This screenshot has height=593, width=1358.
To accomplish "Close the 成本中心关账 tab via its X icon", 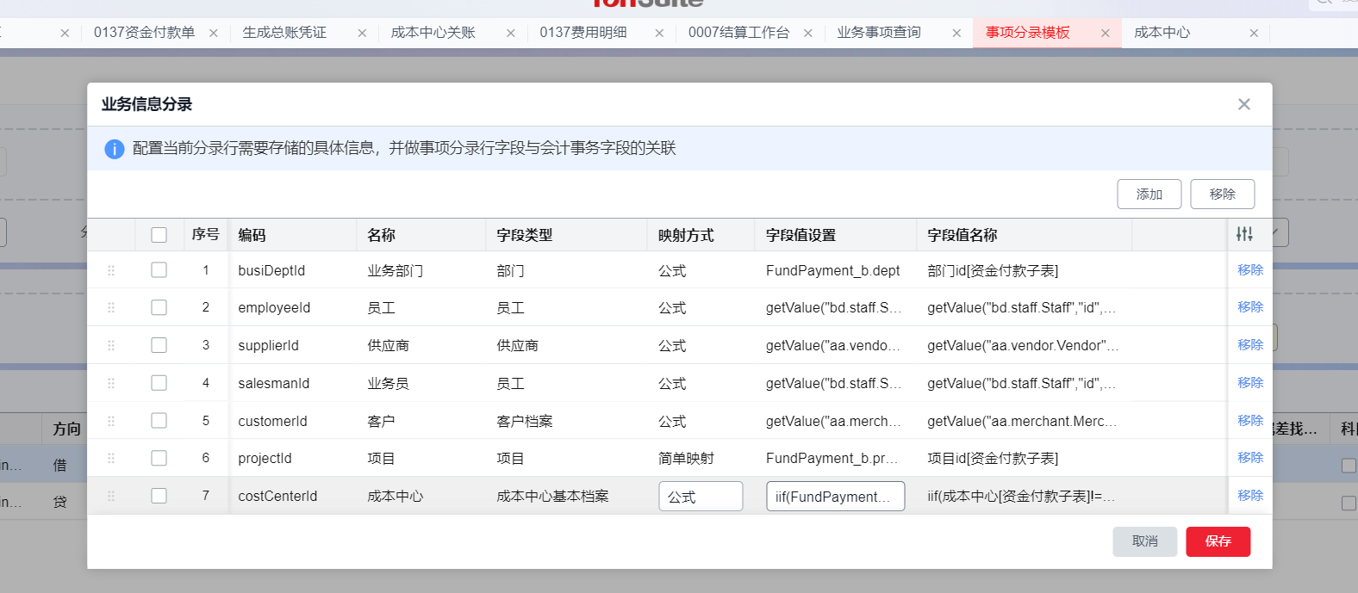I will point(510,34).
